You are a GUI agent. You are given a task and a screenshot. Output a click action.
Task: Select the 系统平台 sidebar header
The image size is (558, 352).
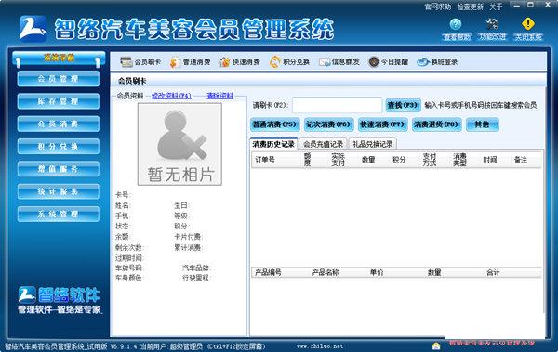click(x=59, y=59)
